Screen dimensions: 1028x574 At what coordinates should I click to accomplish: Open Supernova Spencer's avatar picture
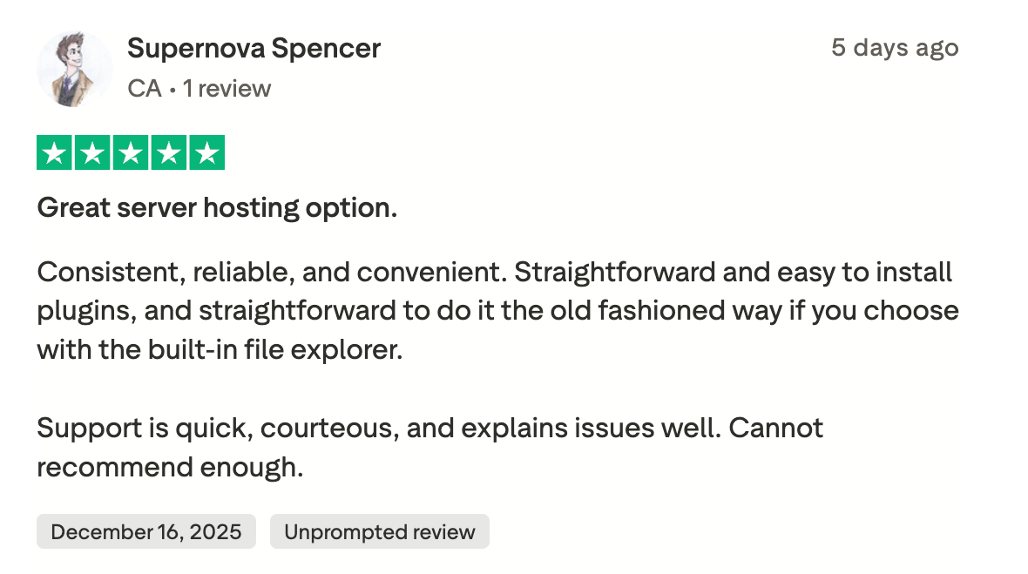click(74, 70)
